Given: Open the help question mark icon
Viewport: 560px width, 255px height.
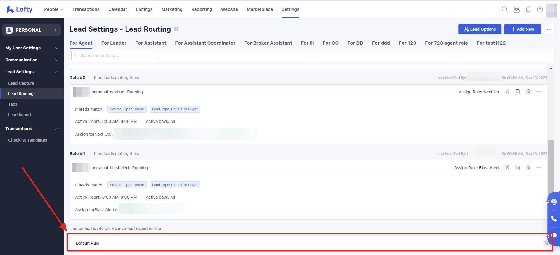Looking at the screenshot, I should [540, 9].
